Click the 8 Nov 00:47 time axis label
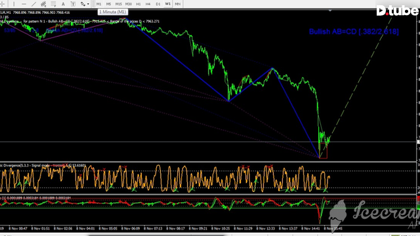The image size is (420, 236). pos(18,229)
